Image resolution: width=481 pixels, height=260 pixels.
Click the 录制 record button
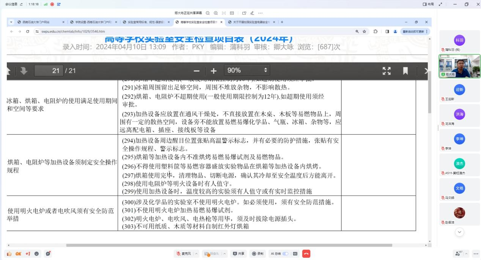[x=258, y=254]
